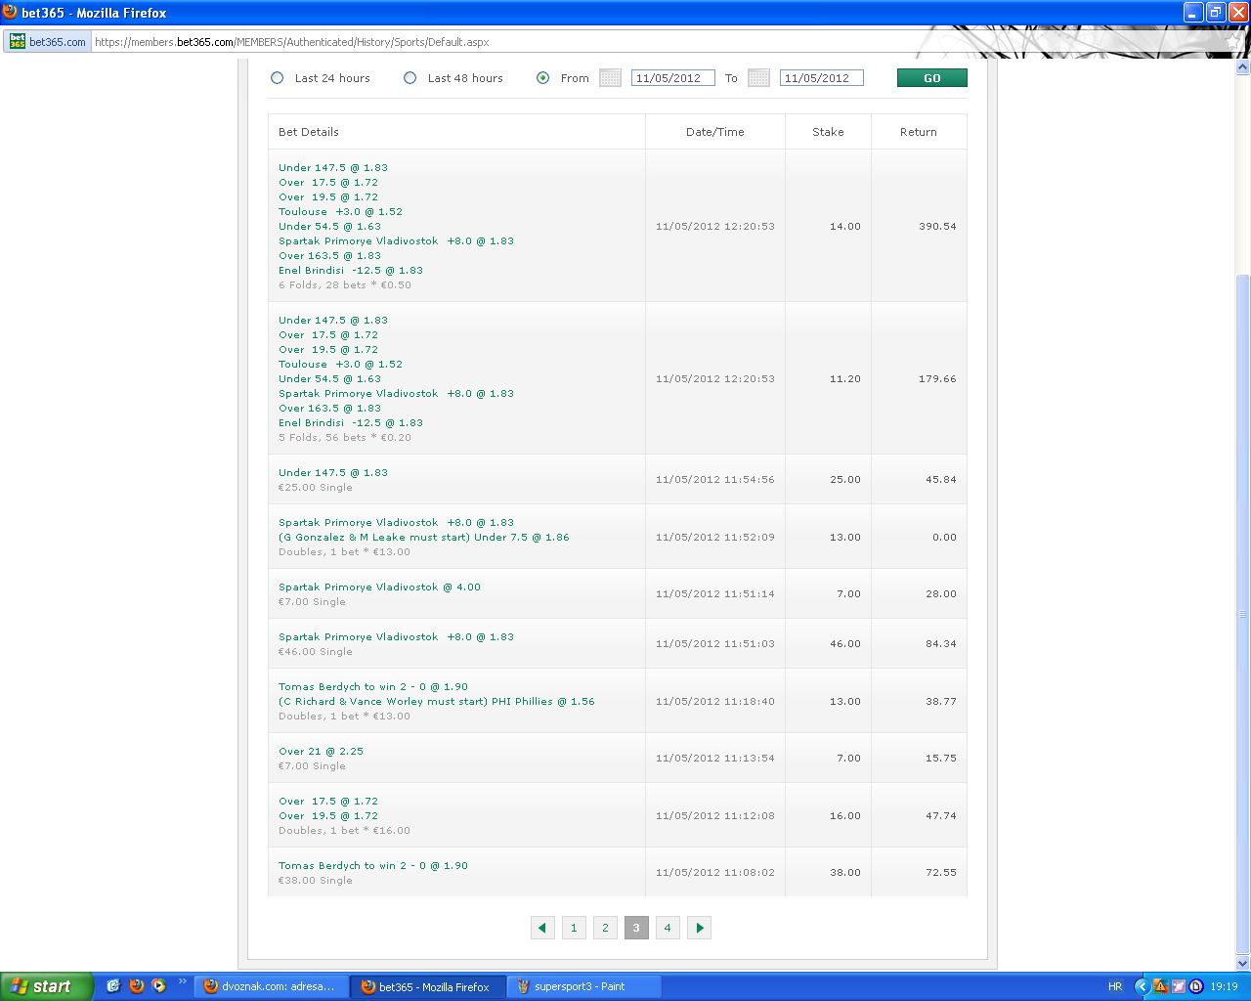Switch to dvoznak.com taskbar window
1251x1001 pixels.
click(x=271, y=986)
